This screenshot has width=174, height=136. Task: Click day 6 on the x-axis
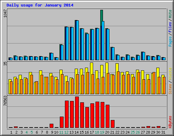click(x=37, y=132)
